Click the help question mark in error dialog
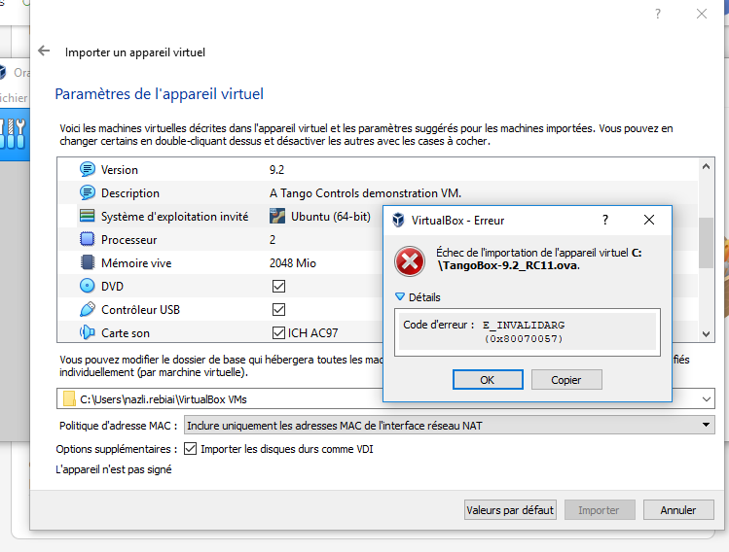 [x=604, y=220]
